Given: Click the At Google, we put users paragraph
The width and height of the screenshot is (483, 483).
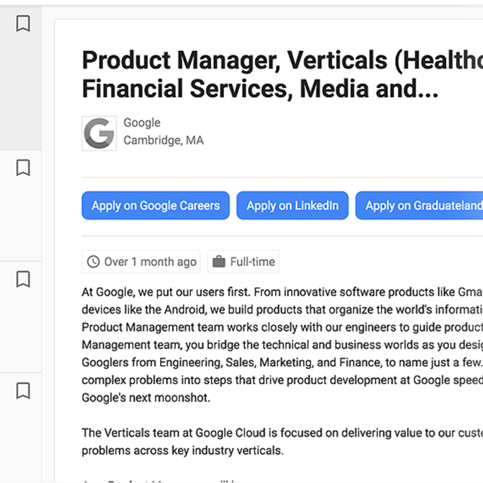Looking at the screenshot, I should pyautogui.click(x=282, y=345).
